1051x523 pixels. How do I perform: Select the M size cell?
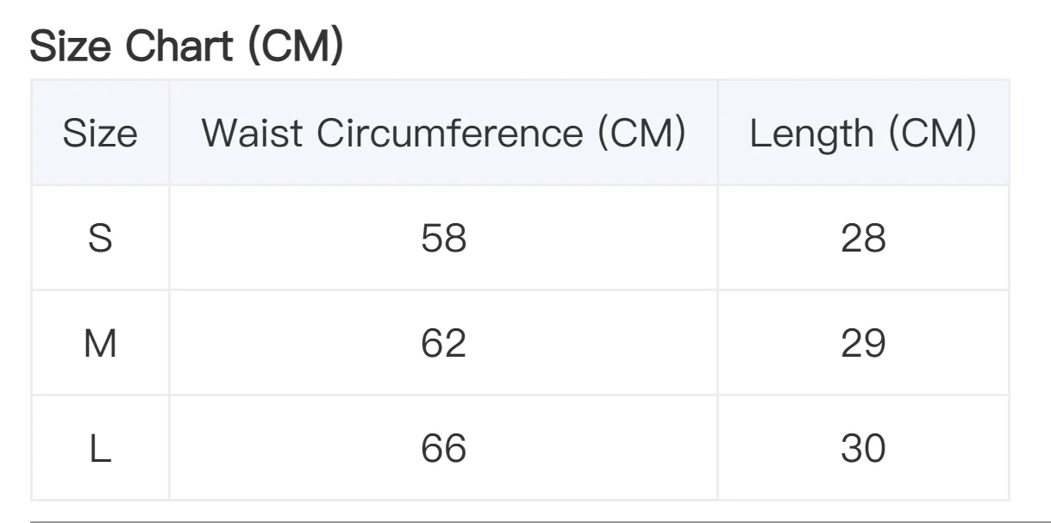click(x=100, y=343)
